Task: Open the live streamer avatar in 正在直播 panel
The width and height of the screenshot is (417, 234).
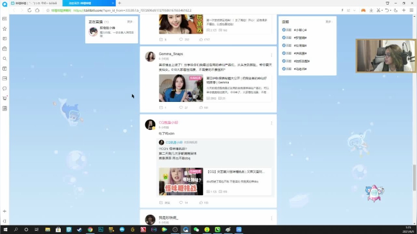Action: [x=93, y=32]
